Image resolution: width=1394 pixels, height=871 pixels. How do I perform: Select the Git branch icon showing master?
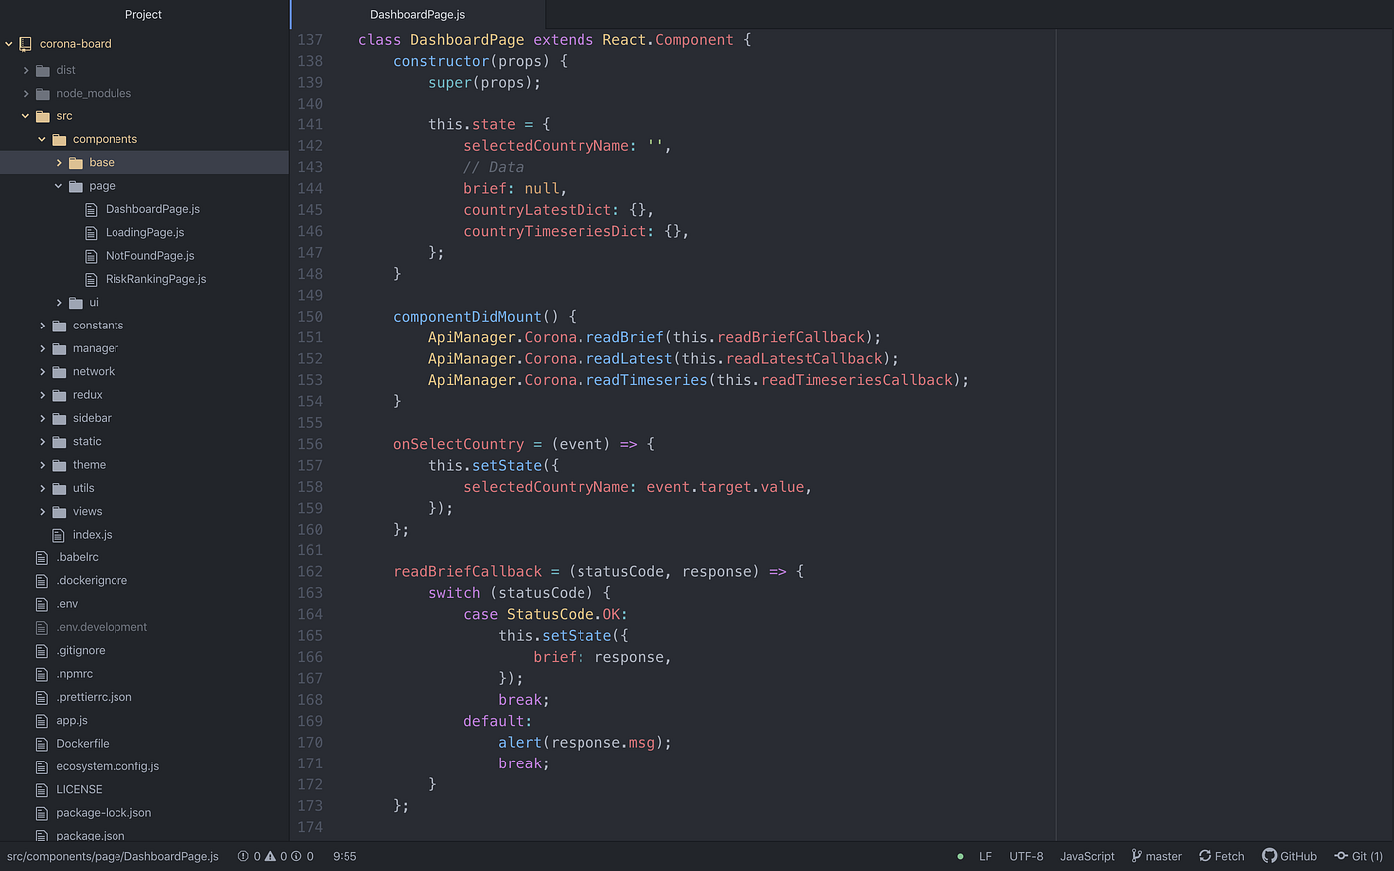(x=1136, y=856)
